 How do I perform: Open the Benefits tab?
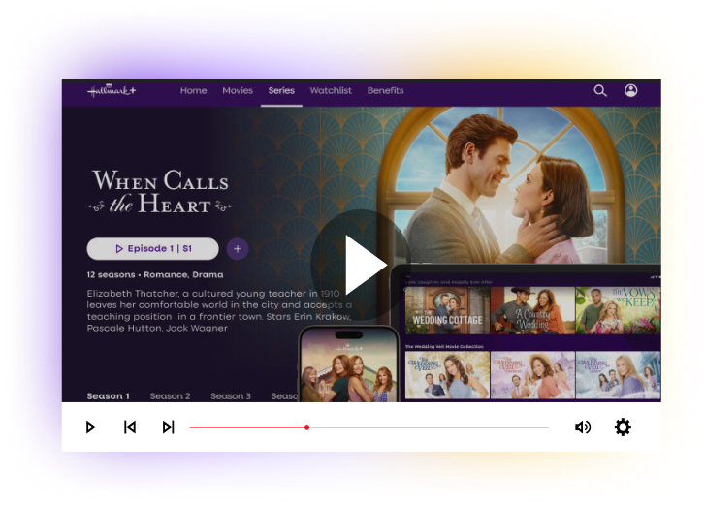385,90
